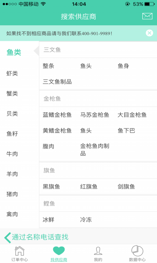Tap 大目金枪鱼 option
Image resolution: width=157 pixels, height=263 pixels.
coord(132,115)
